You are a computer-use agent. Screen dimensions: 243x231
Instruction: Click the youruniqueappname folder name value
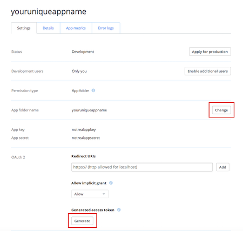click(89, 110)
